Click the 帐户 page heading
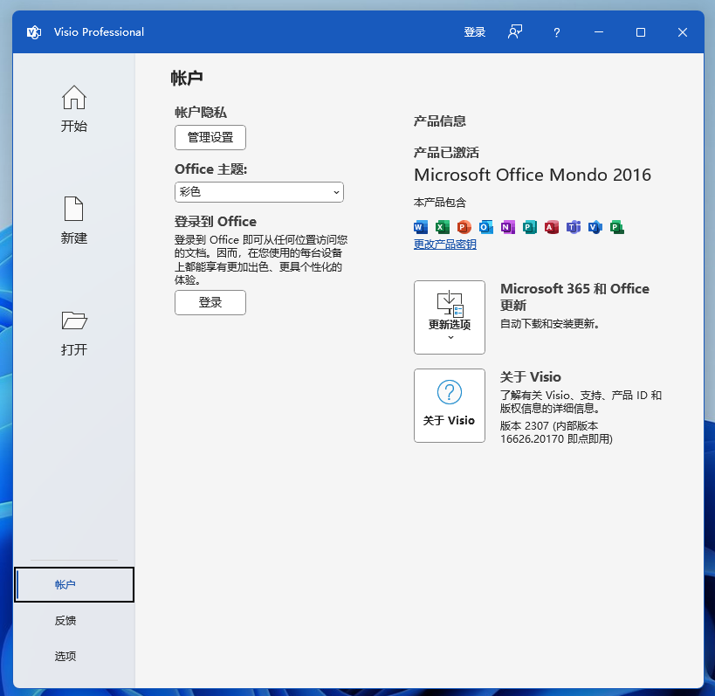The image size is (715, 696). [187, 78]
